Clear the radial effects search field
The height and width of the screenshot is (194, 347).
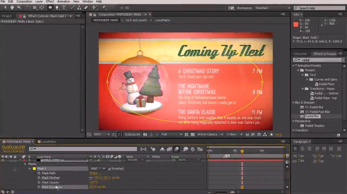click(343, 60)
